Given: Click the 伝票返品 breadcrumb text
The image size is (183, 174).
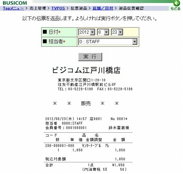Looking at the screenshot, I should pos(79,8).
